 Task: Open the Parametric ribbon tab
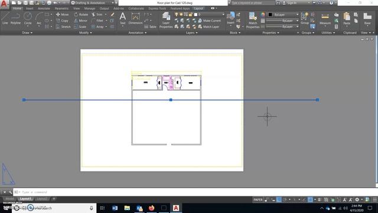click(61, 8)
